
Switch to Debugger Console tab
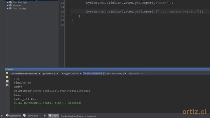[x=70, y=73]
